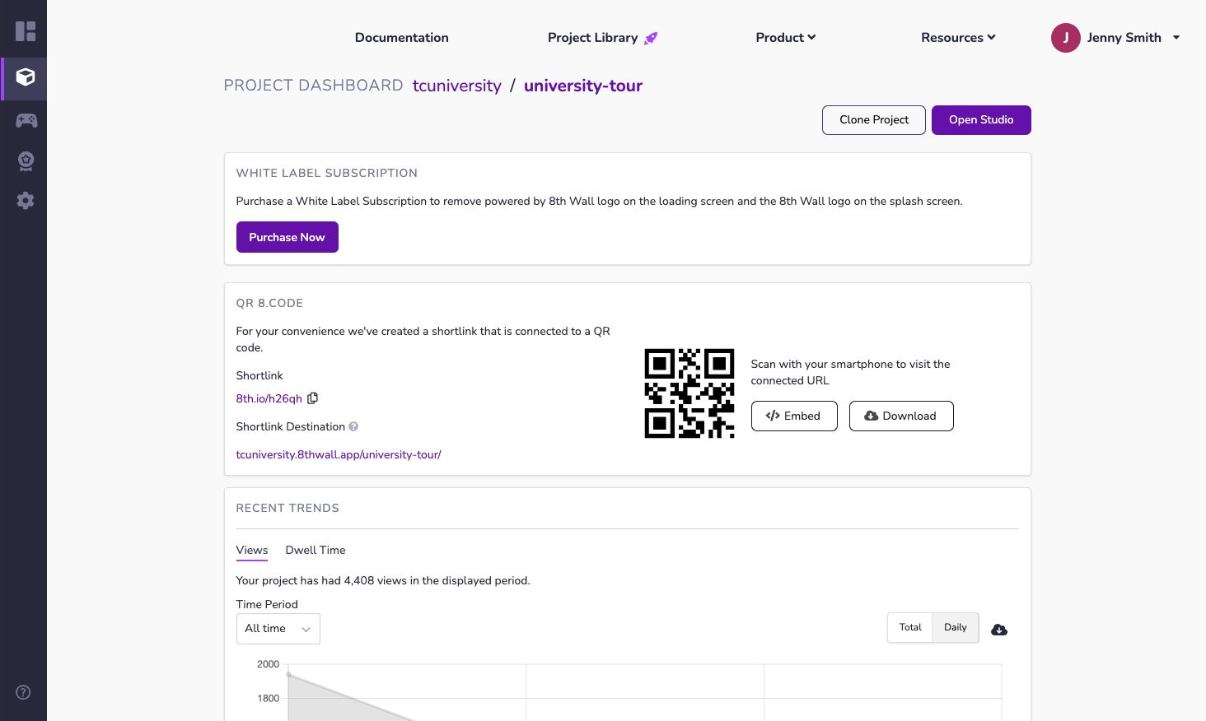The image size is (1206, 721).
Task: Select the Views tab
Action: click(x=251, y=550)
